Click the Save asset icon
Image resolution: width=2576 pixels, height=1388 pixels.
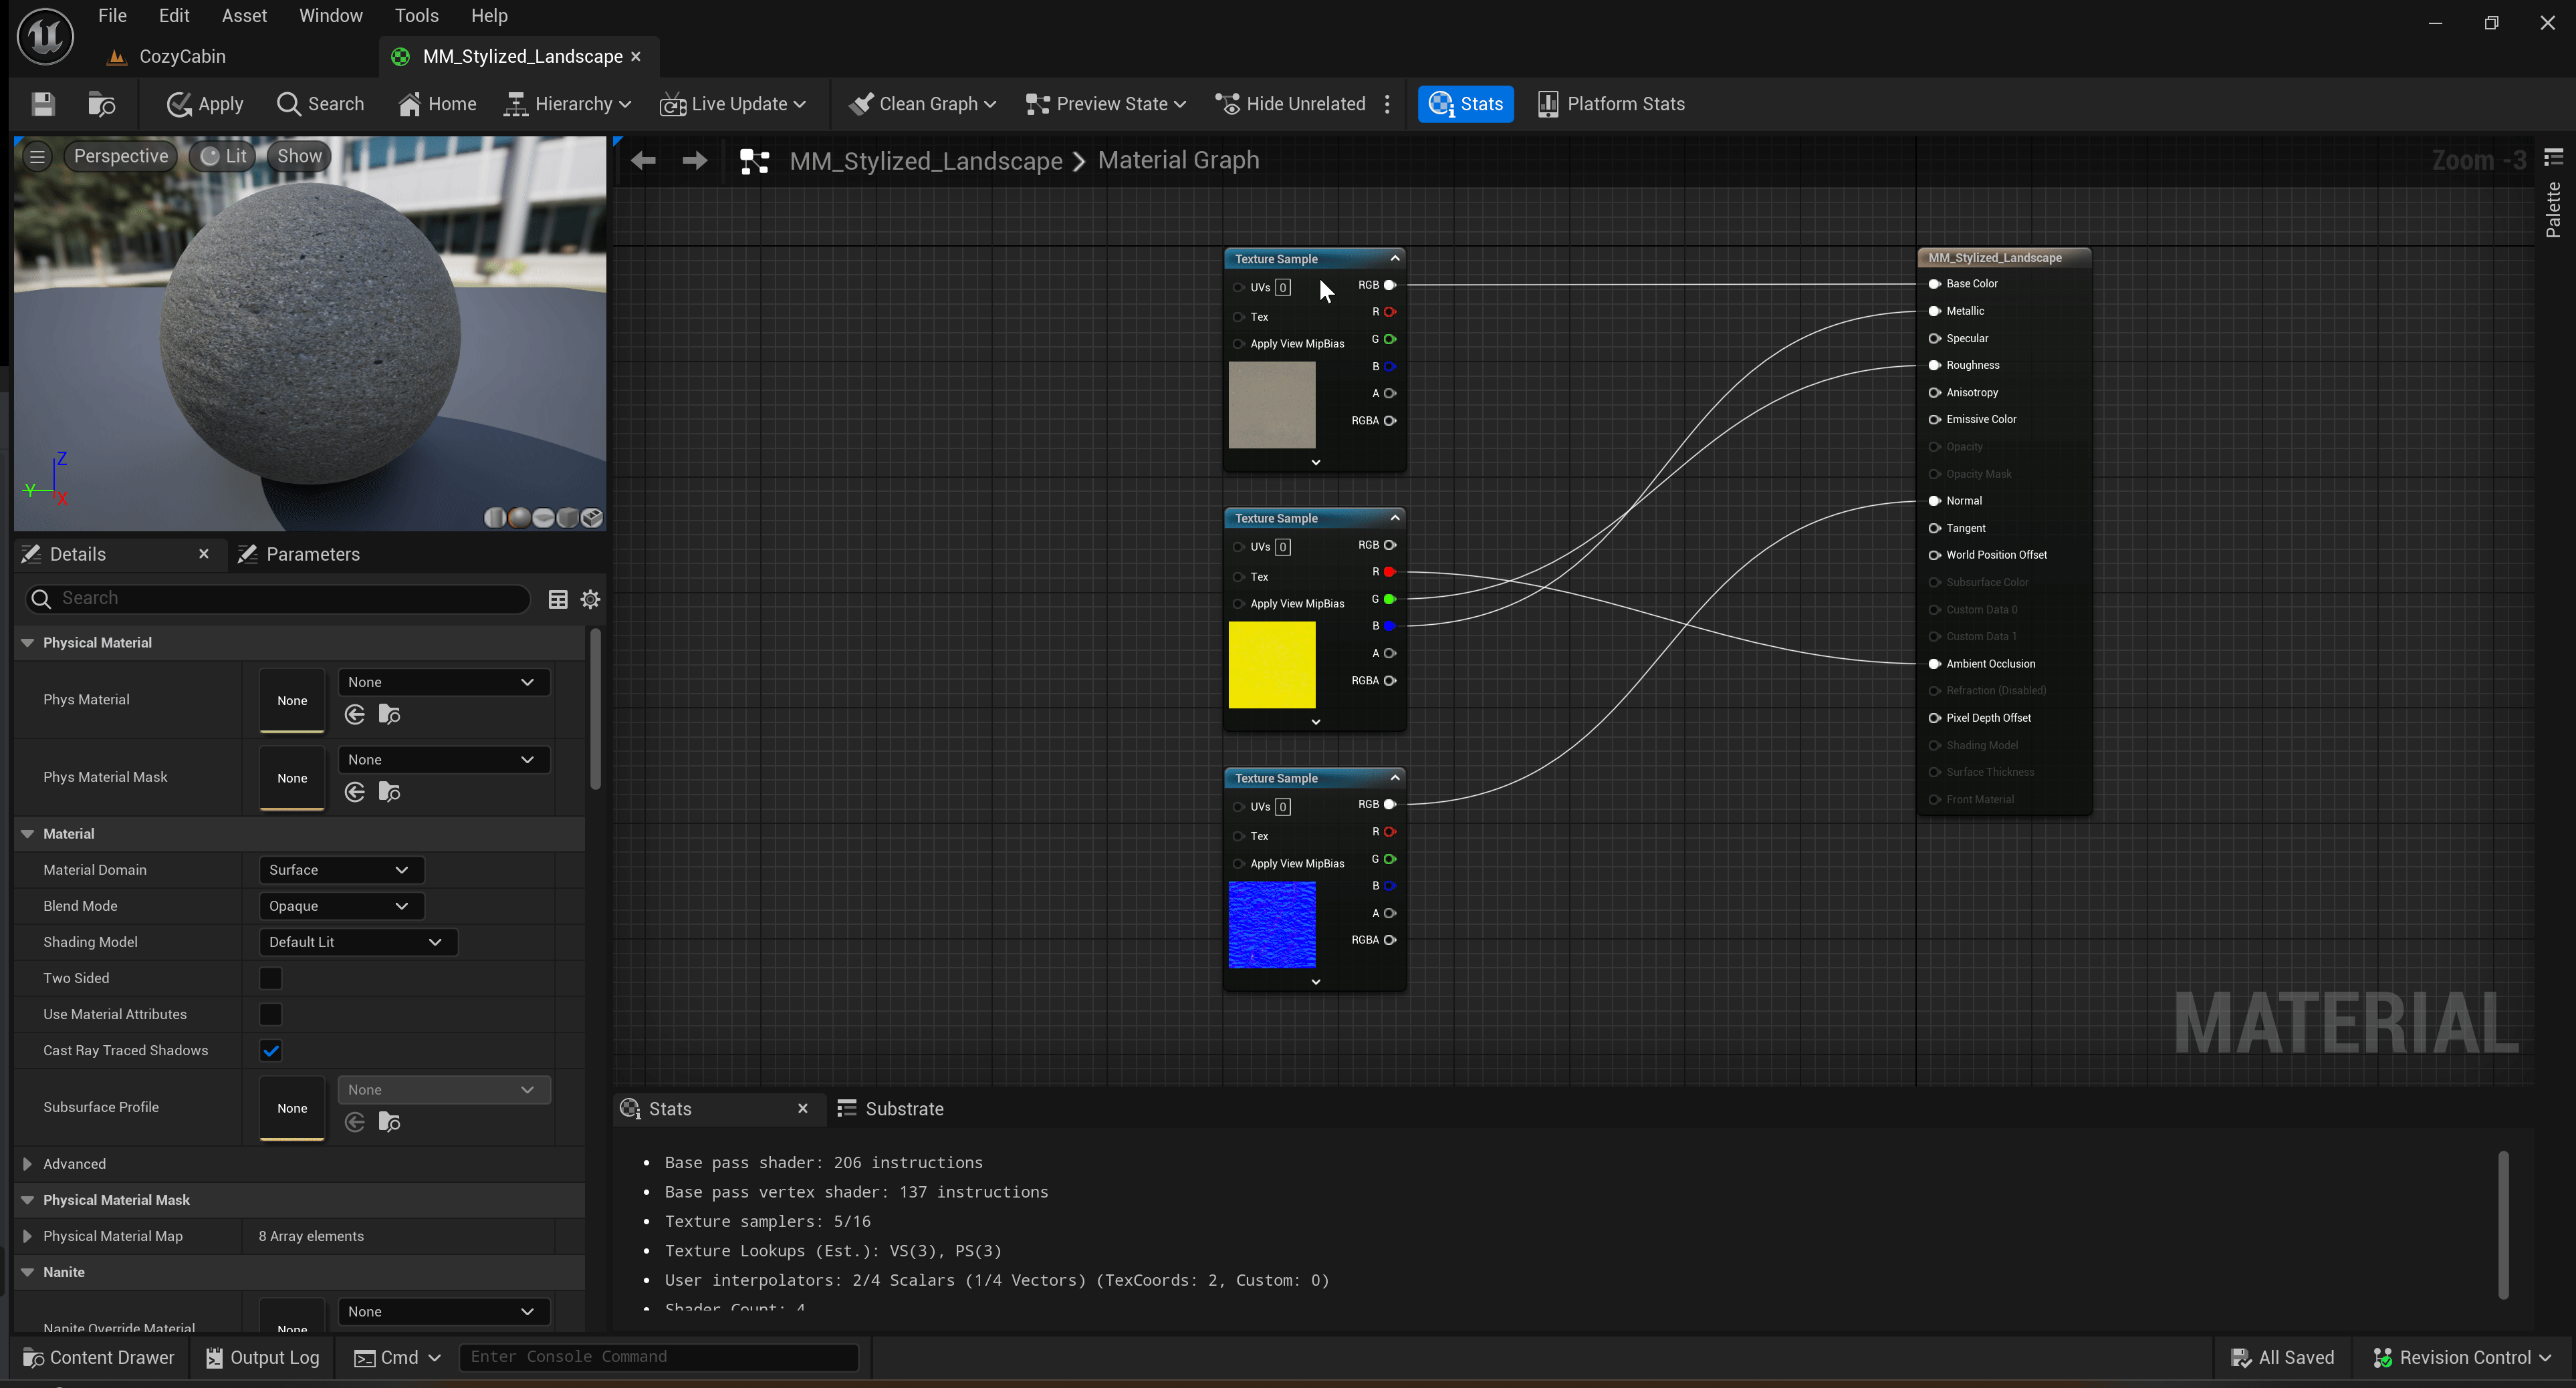point(42,103)
